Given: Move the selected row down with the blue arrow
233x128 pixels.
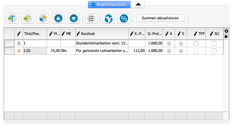Looking at the screenshot, I should pos(74,18).
